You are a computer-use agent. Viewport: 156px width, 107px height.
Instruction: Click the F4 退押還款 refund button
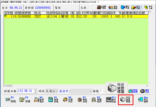point(40,99)
